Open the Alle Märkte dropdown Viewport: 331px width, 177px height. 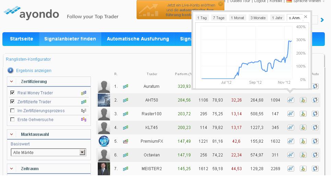pyautogui.click(x=82, y=153)
